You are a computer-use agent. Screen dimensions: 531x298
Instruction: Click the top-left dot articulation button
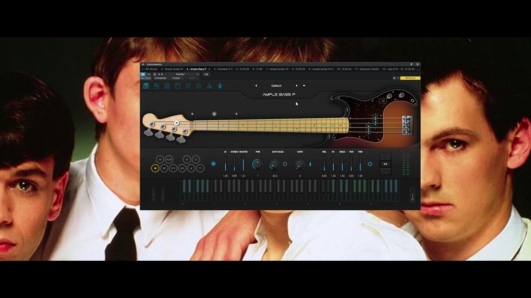tap(160, 159)
